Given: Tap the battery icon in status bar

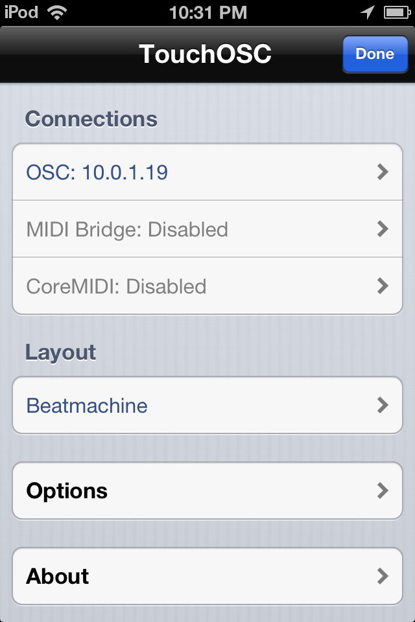Looking at the screenshot, I should pos(394,12).
